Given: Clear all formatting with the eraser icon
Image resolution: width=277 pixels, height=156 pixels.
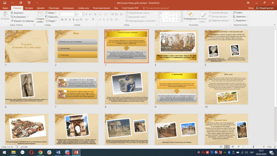Looking at the screenshot, I should click(95, 14).
